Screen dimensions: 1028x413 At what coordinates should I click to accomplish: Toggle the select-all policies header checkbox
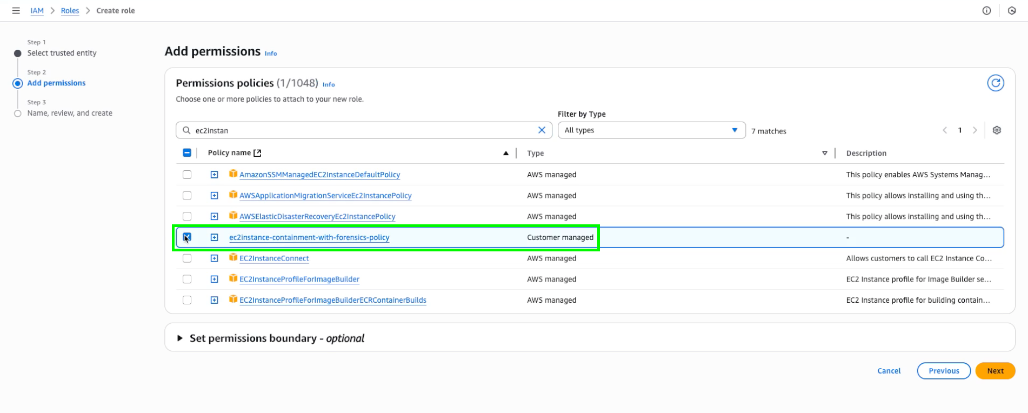[x=187, y=153]
